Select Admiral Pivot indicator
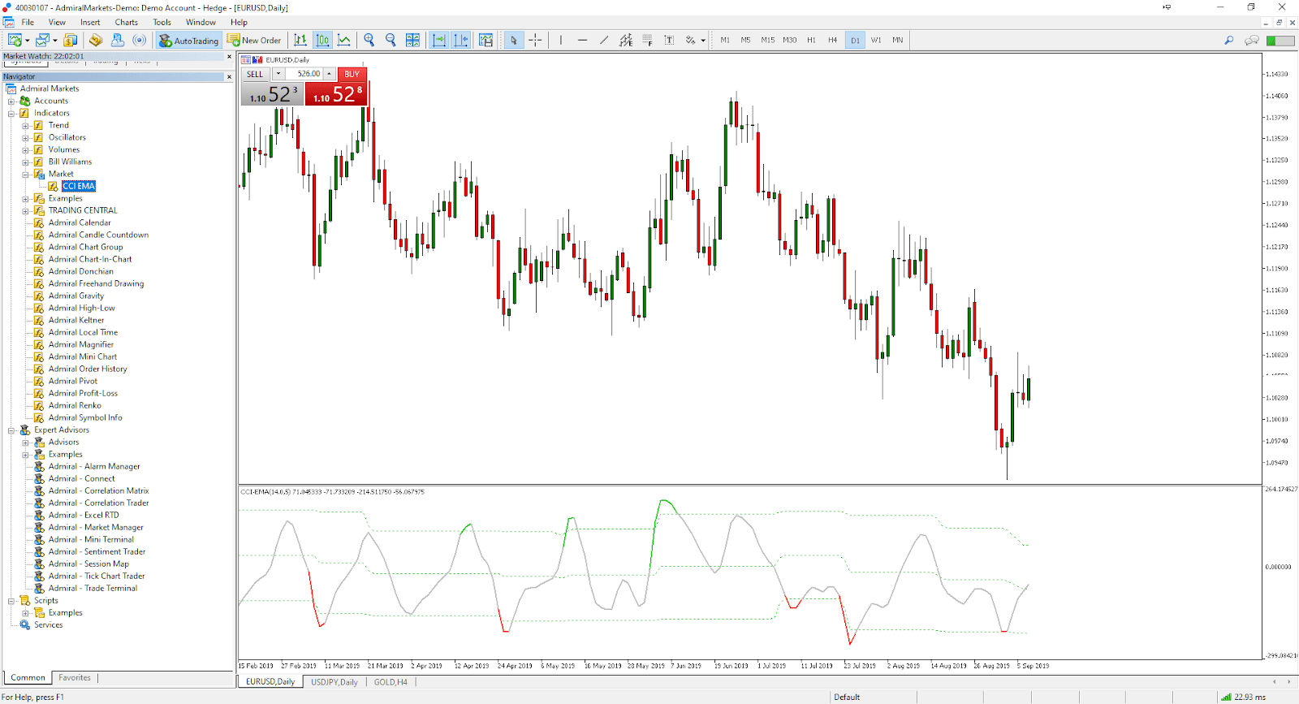Viewport: 1299px width, 704px height. pyautogui.click(x=72, y=381)
